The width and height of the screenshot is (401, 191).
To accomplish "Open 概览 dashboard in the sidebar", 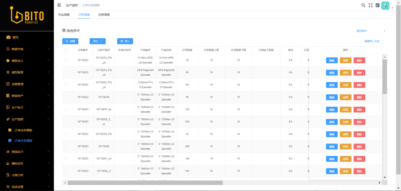I will tap(15, 37).
